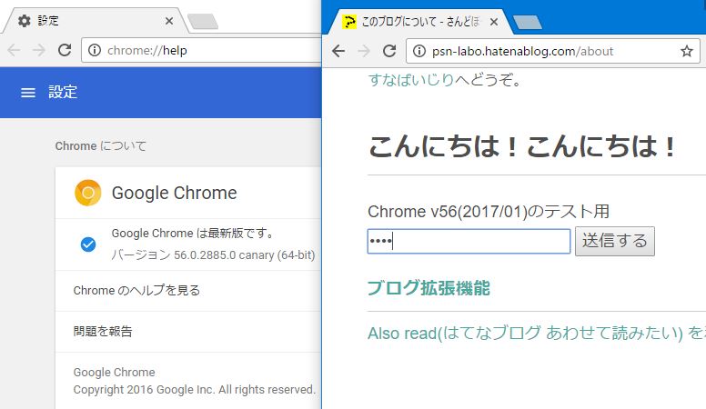Image resolution: width=706 pixels, height=409 pixels.
Task: Click the blue up-to-date checkmark icon
Action: click(x=88, y=244)
